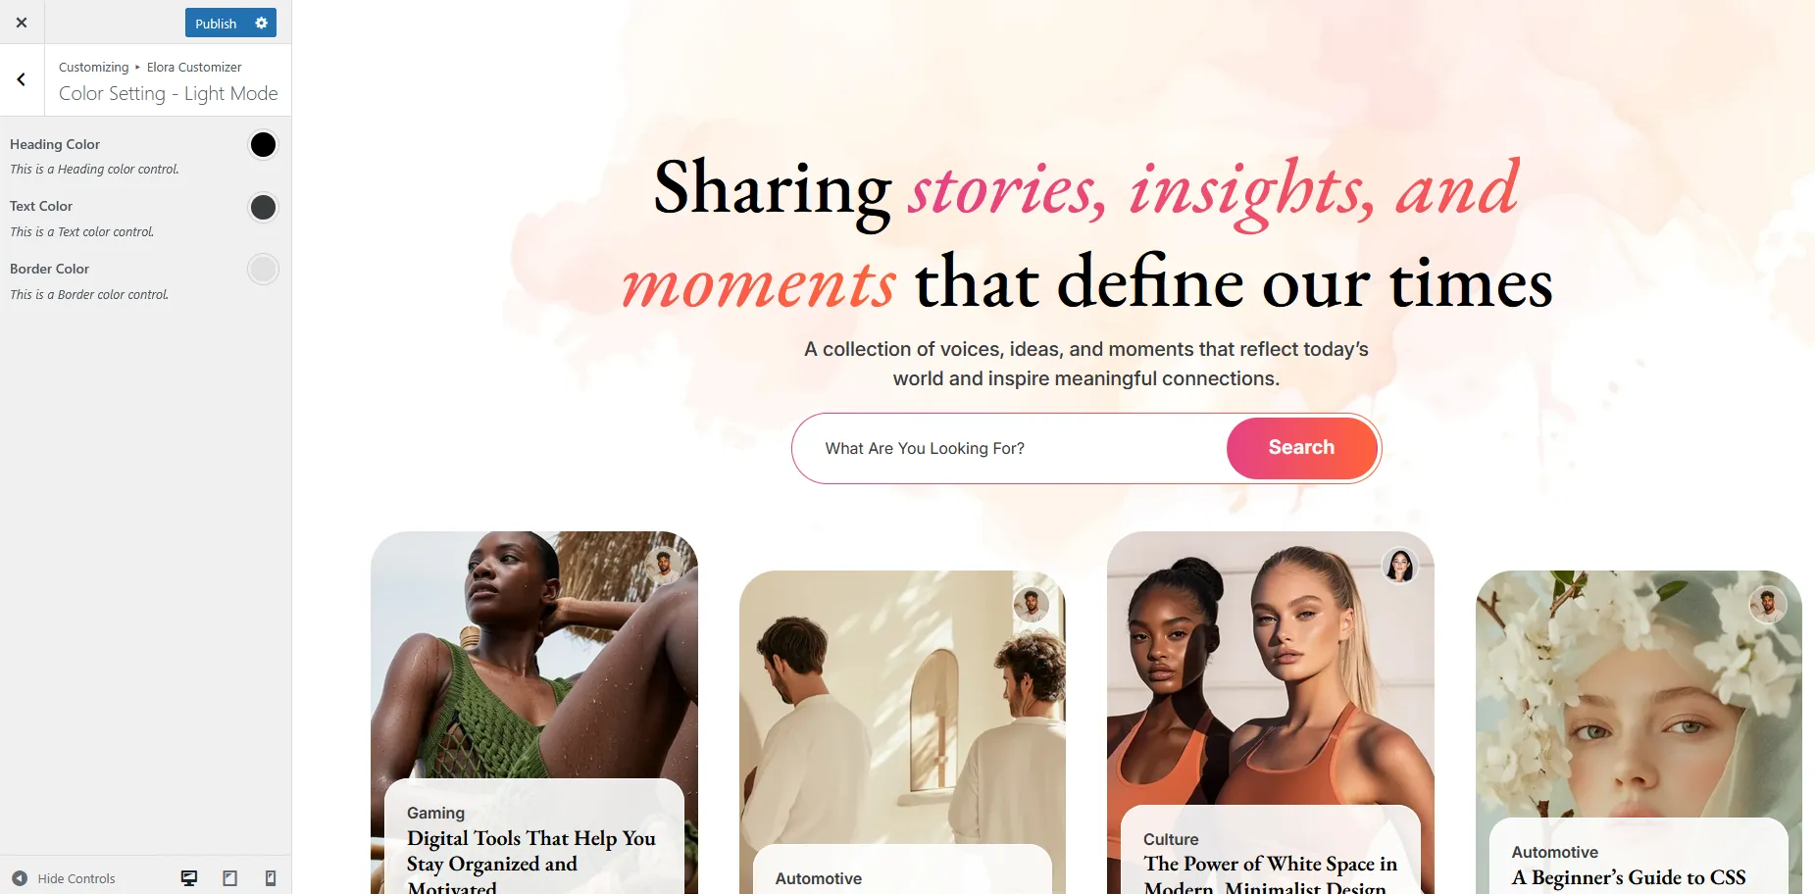
Task: Open the Gaming category link
Action: (435, 813)
